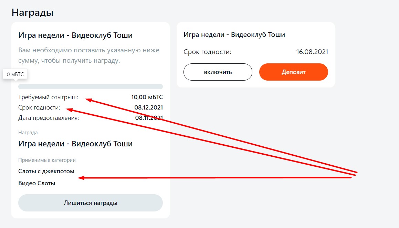
Task: Click the gray wagering progress bar
Action: 90,86
